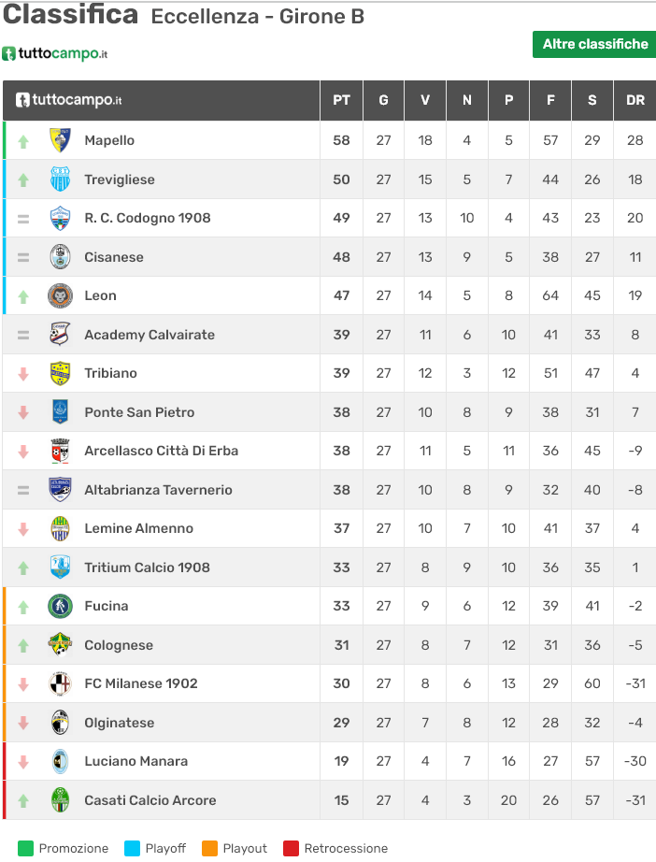
Task: Select the DR column header
Action: click(x=635, y=101)
